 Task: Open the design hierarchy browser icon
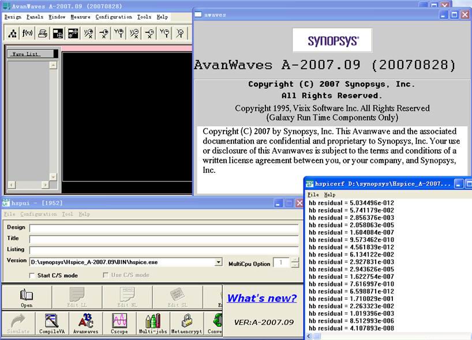tap(12, 33)
